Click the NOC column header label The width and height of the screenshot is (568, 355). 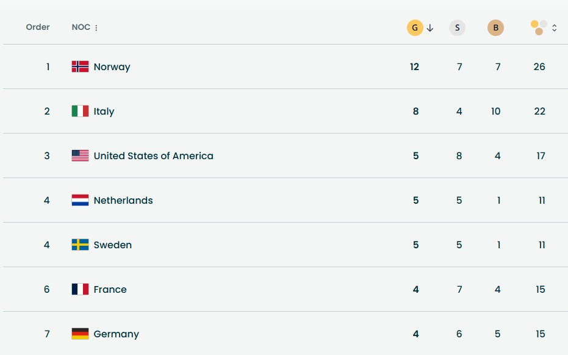click(x=81, y=27)
